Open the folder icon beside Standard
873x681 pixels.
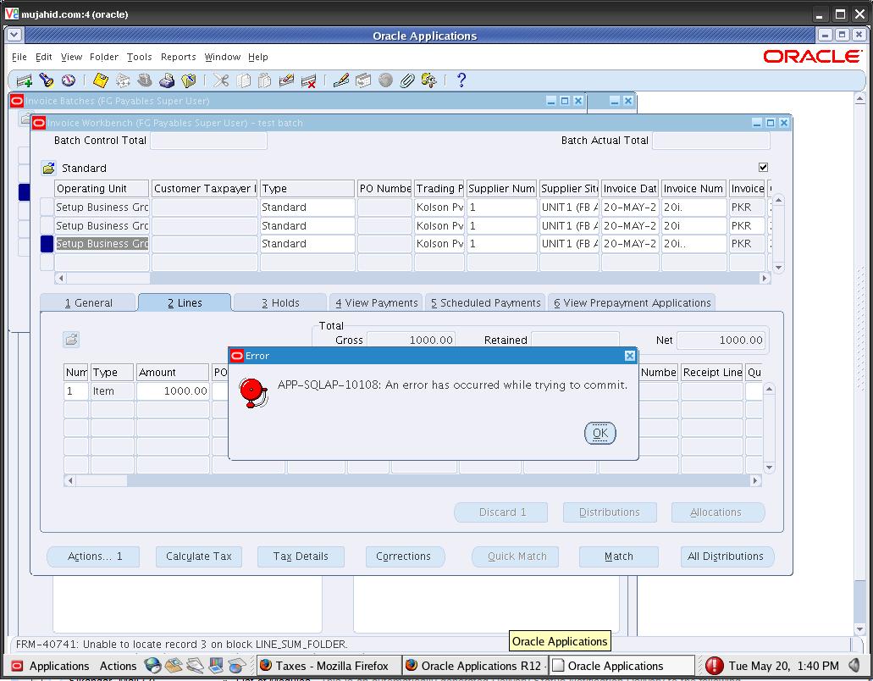pyautogui.click(x=48, y=168)
